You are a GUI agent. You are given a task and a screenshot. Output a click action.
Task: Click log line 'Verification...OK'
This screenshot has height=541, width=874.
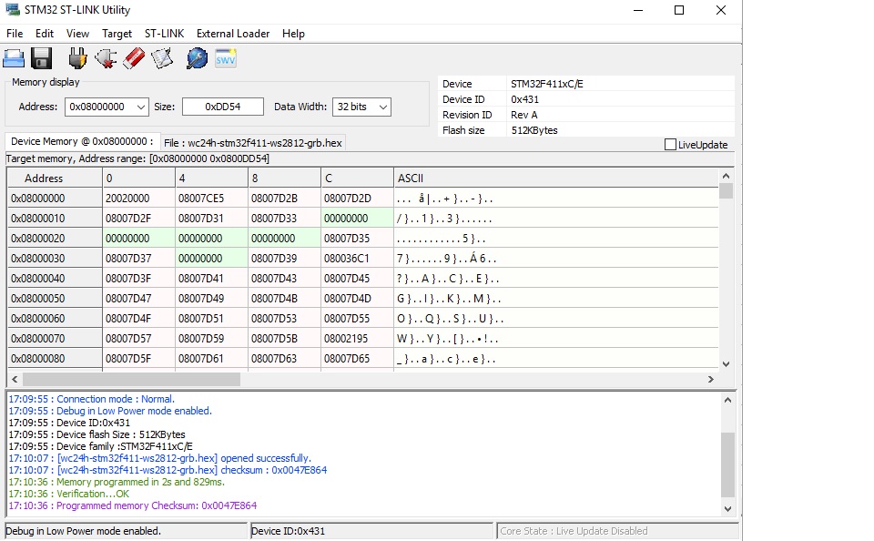point(68,495)
